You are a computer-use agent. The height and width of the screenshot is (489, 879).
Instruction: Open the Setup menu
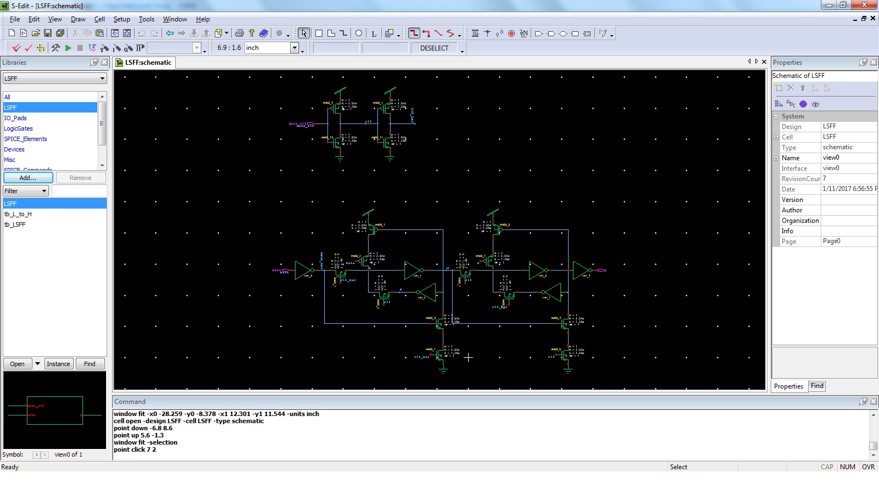click(x=121, y=19)
